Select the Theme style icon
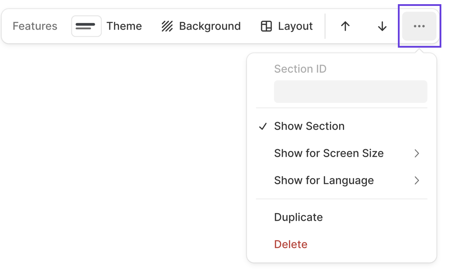Screen dimensions: 449x273 tap(86, 26)
